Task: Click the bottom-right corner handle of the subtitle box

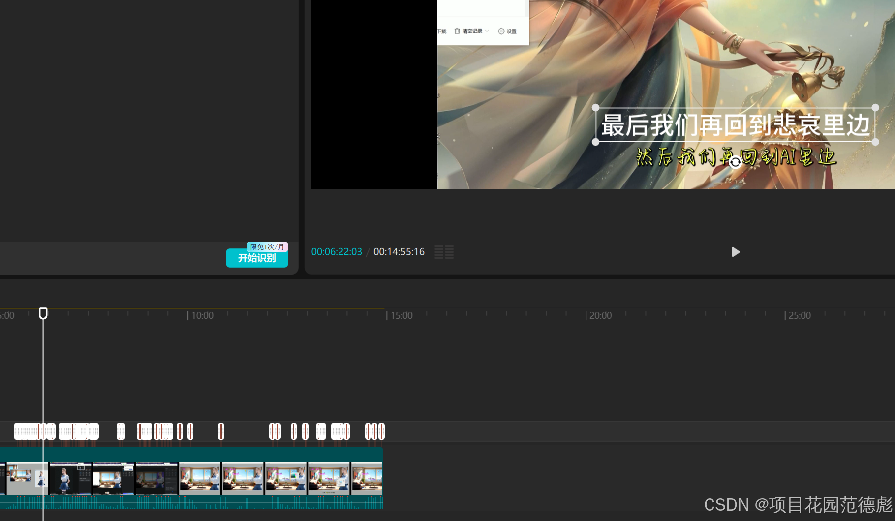Action: point(875,142)
